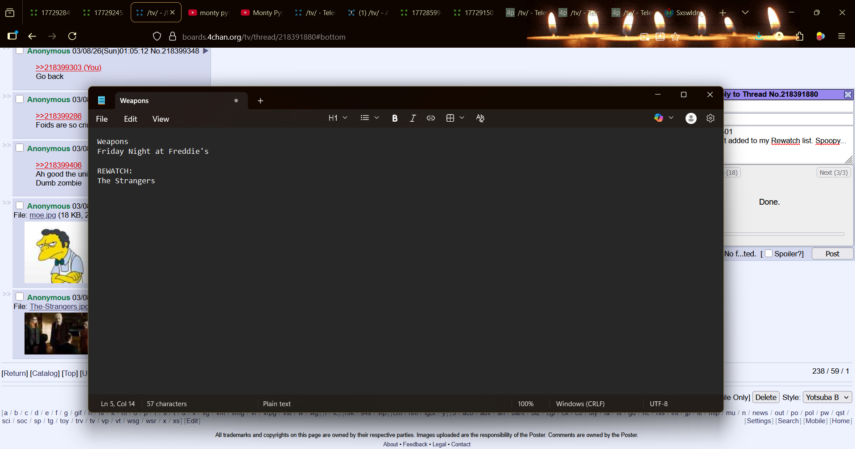Open the browser application menu
Image resolution: width=855 pixels, height=449 pixels.
(x=842, y=36)
